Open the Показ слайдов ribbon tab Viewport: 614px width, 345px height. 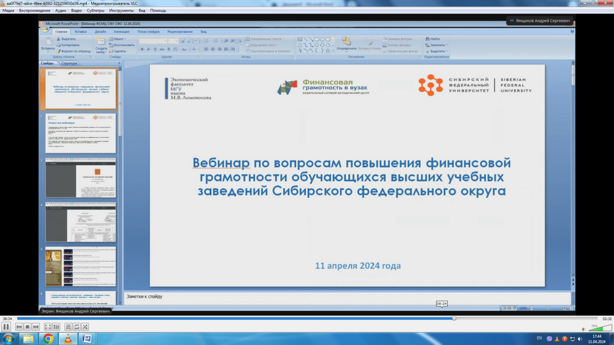[149, 32]
